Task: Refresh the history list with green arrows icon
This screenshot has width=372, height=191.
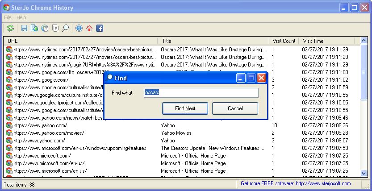Action: pyautogui.click(x=10, y=29)
